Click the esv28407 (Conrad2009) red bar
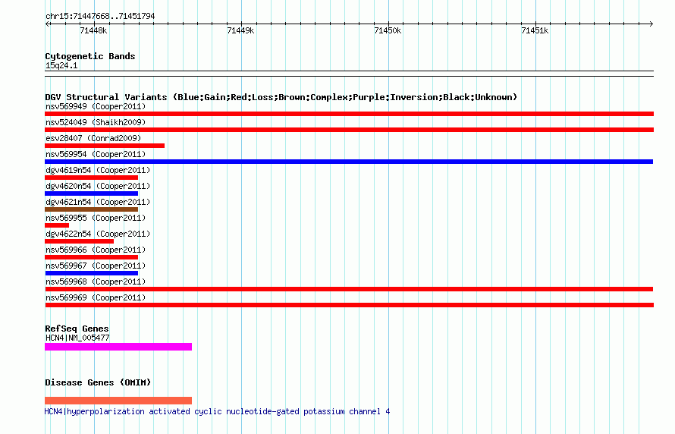The image size is (675, 434). point(105,146)
